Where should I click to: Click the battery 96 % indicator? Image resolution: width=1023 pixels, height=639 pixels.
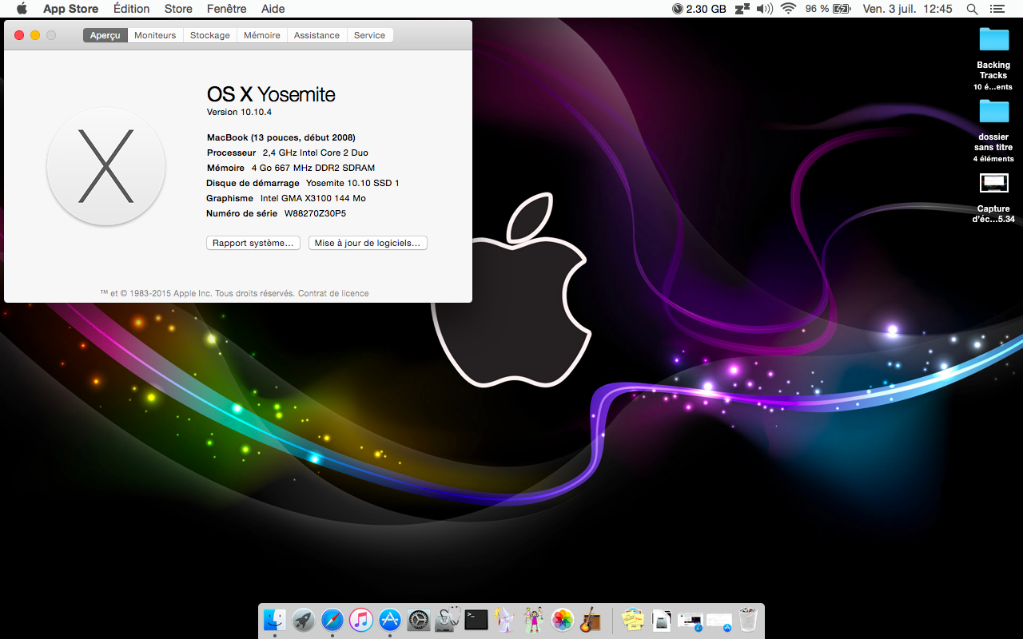coord(827,9)
